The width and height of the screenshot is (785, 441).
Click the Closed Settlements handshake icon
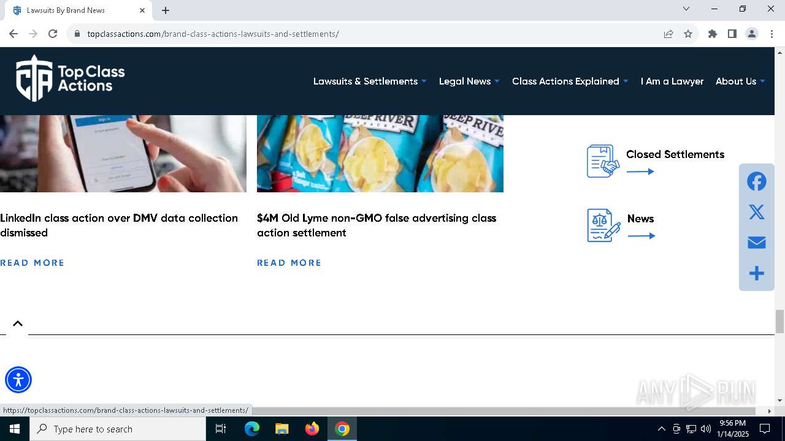[x=603, y=161]
